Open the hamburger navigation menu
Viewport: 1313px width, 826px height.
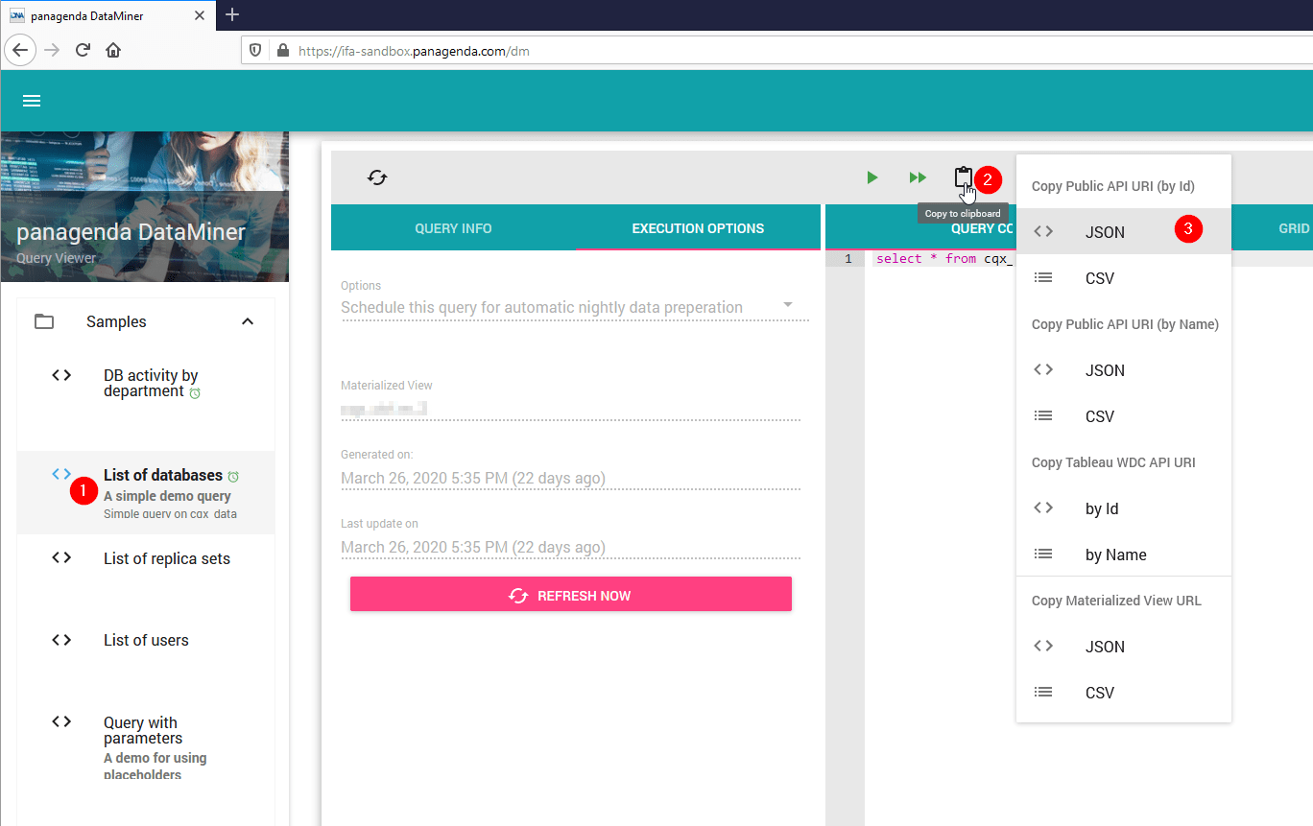pos(32,101)
